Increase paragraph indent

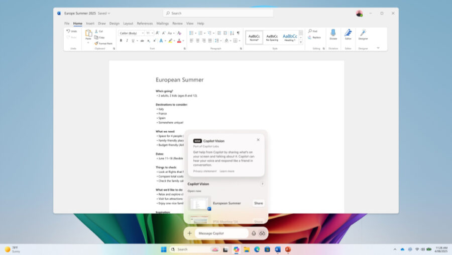[225, 33]
